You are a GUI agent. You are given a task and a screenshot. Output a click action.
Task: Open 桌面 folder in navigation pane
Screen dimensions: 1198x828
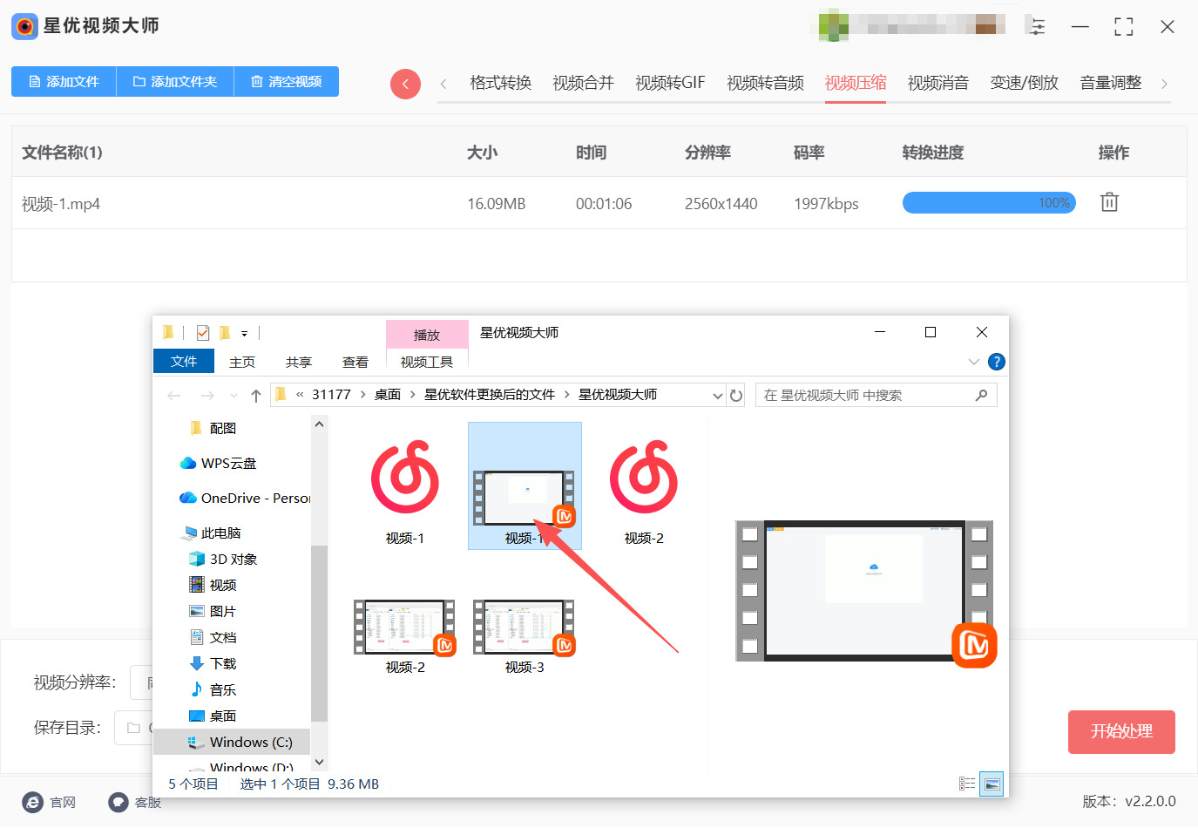click(x=213, y=716)
